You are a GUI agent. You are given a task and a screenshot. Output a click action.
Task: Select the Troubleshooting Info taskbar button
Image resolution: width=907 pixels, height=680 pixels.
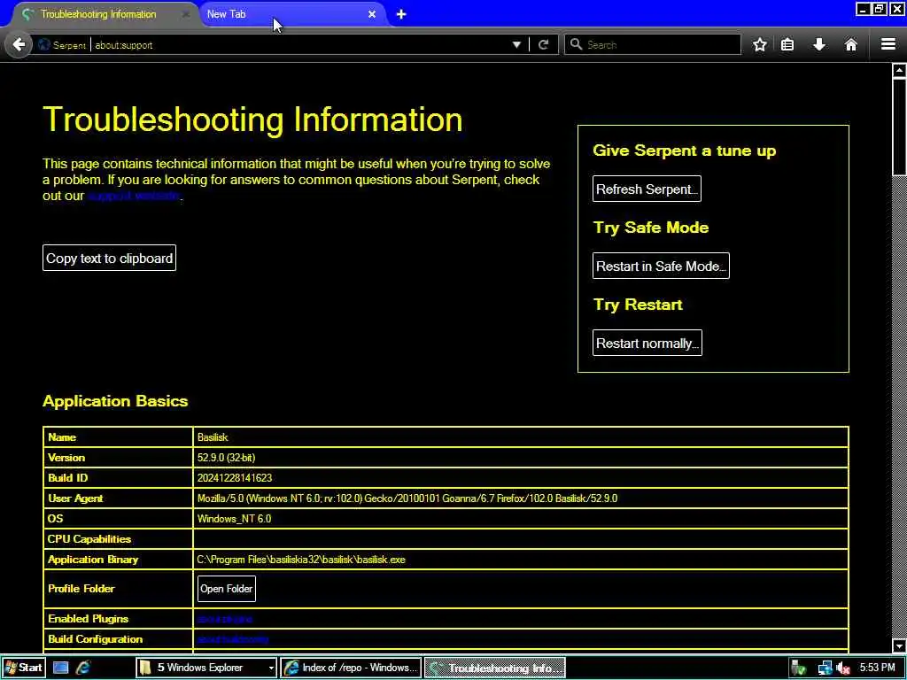click(x=494, y=668)
